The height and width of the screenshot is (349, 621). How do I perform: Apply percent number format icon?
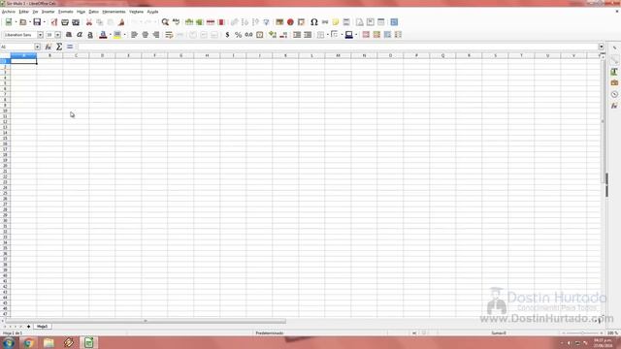coord(238,35)
